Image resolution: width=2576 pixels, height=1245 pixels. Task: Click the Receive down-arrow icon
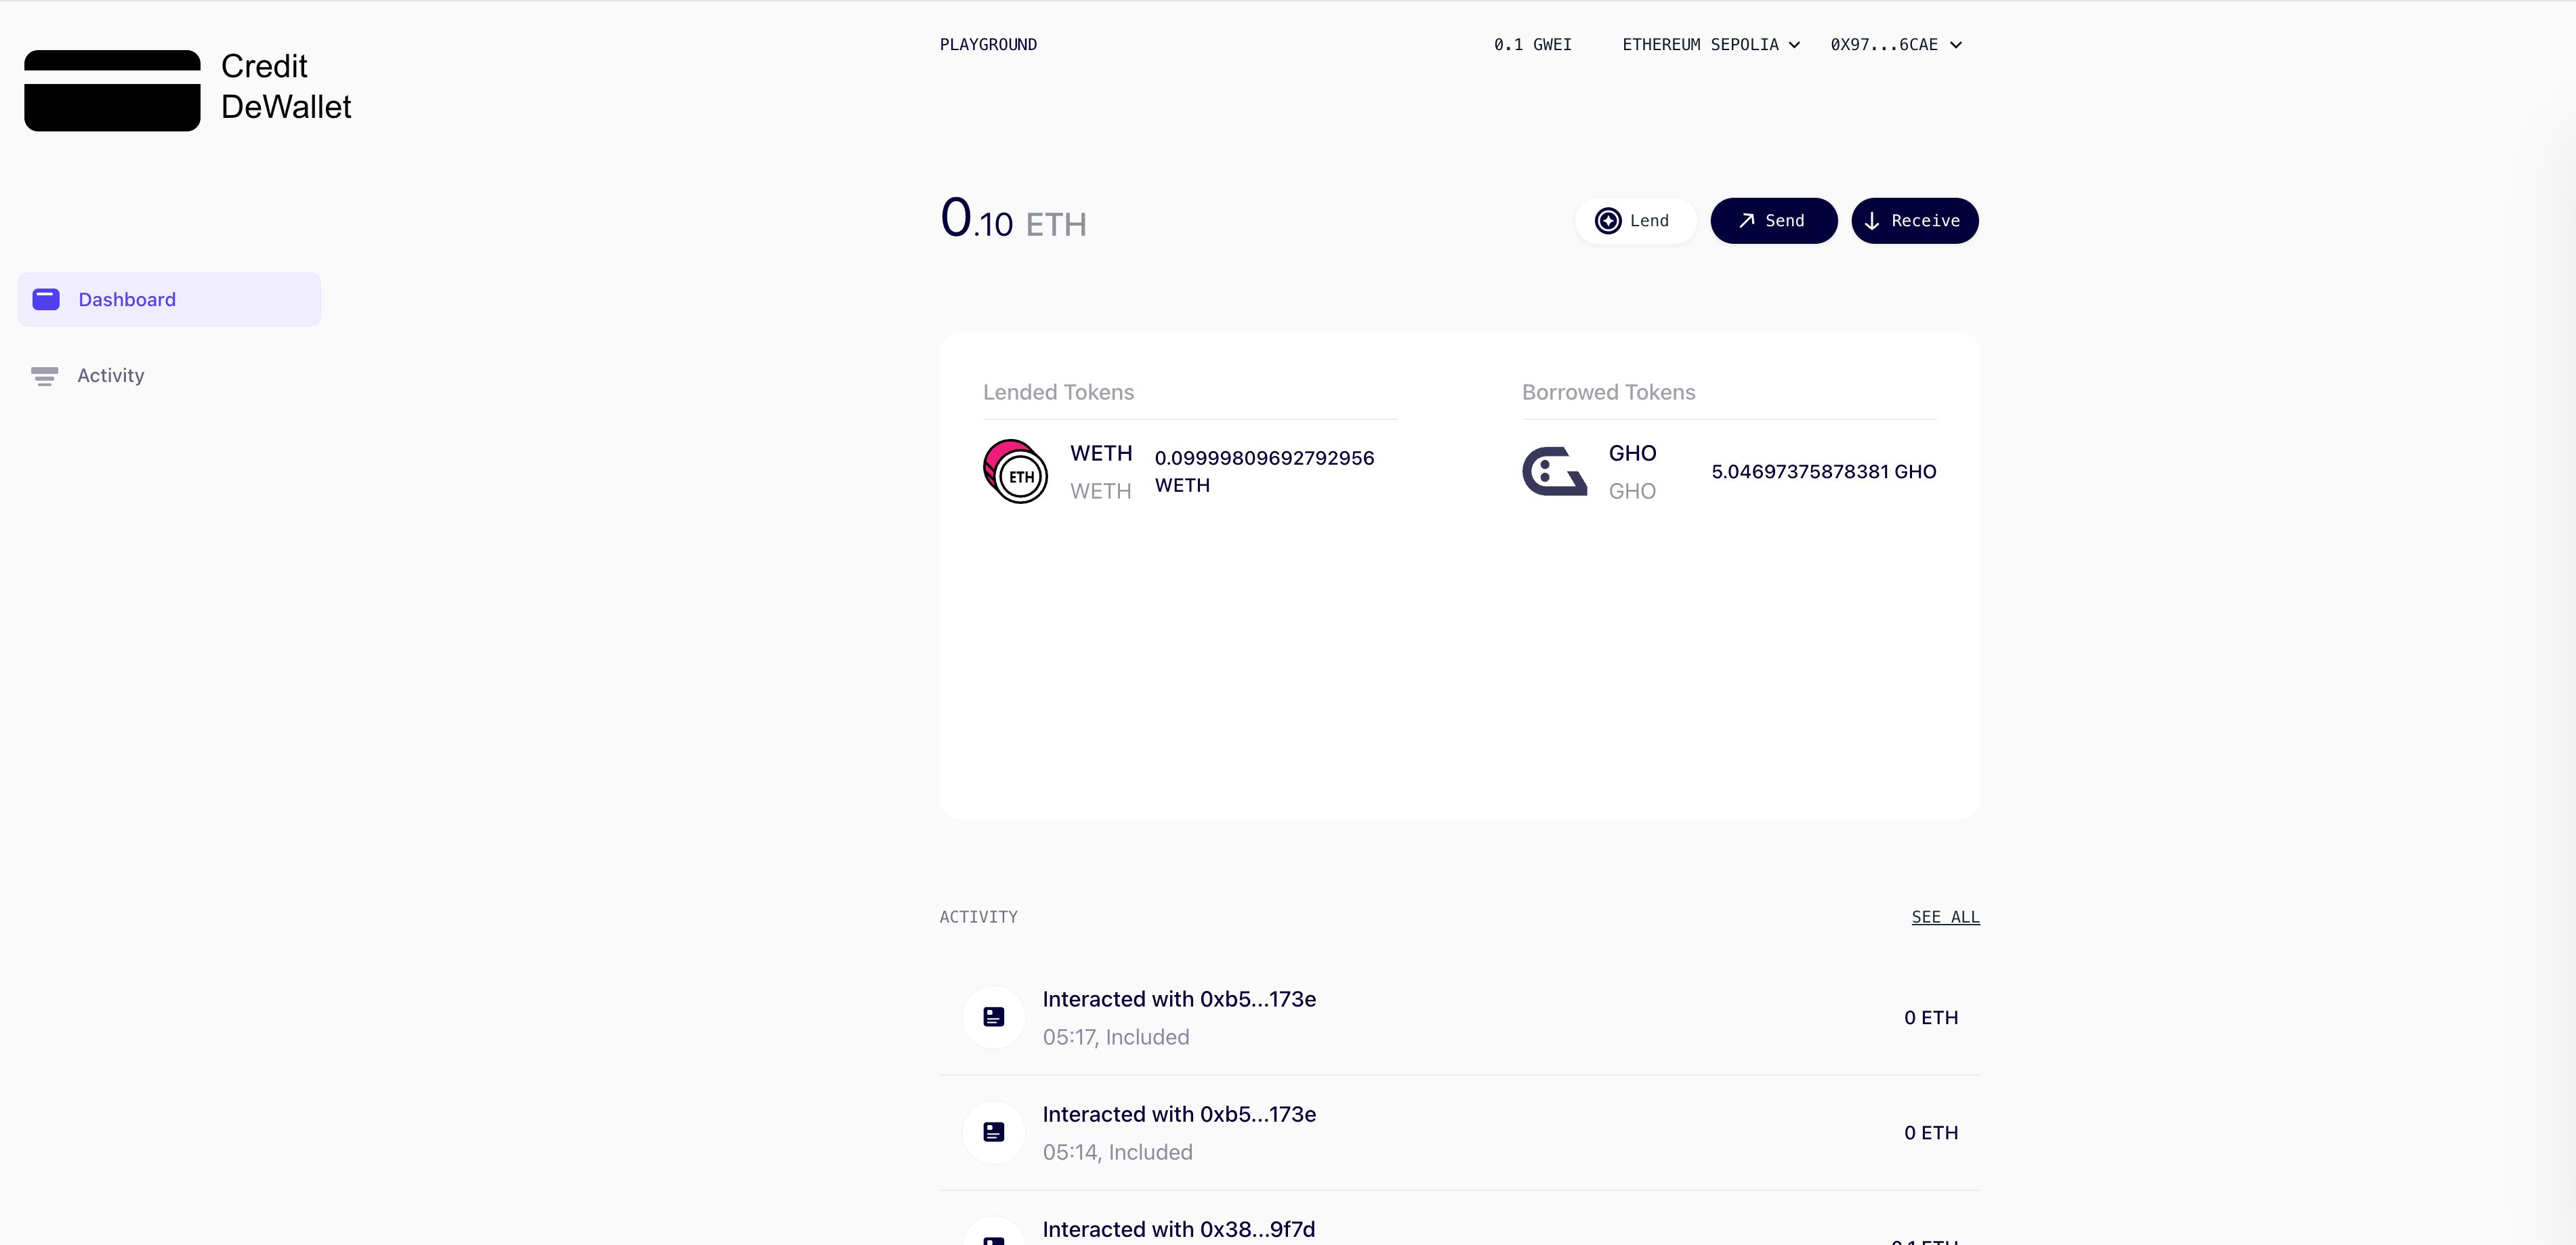(1871, 221)
